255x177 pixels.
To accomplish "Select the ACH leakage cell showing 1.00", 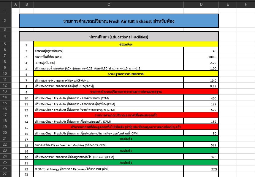I will (201, 68).
